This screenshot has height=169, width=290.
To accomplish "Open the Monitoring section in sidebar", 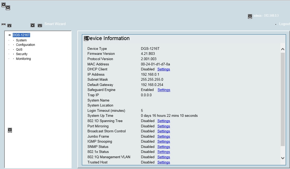I will (x=23, y=59).
